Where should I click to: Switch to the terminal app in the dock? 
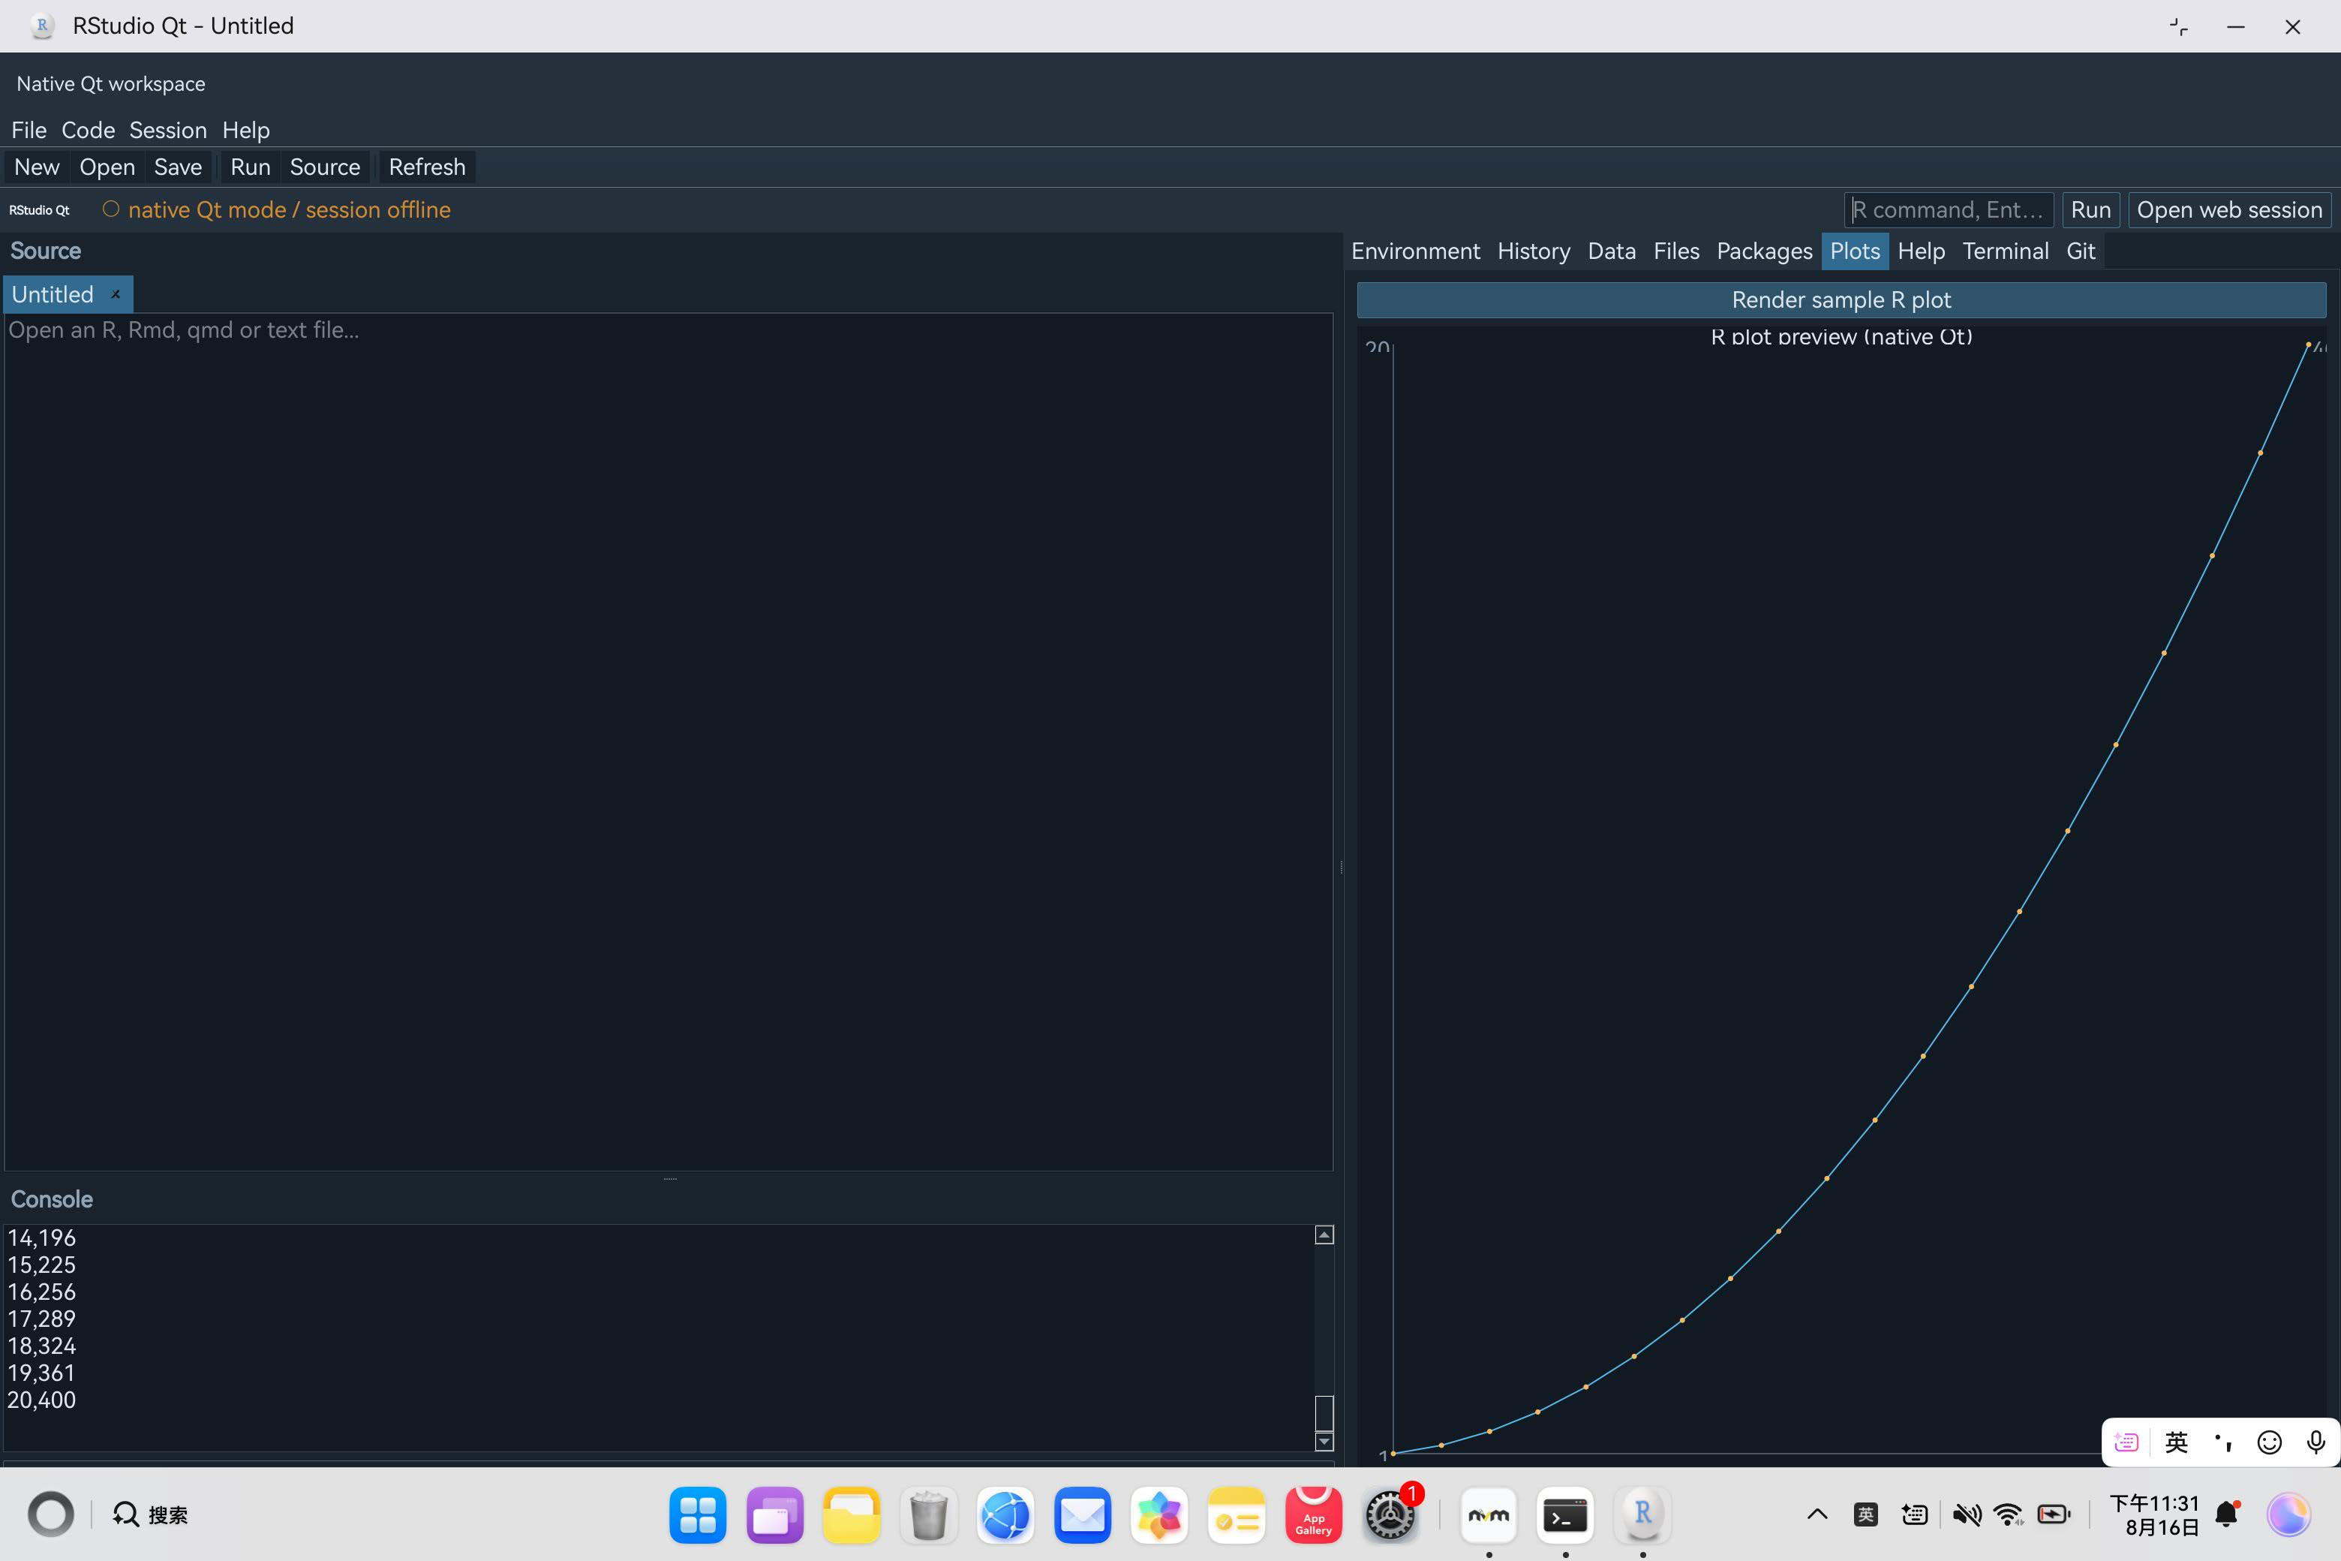click(x=1566, y=1515)
